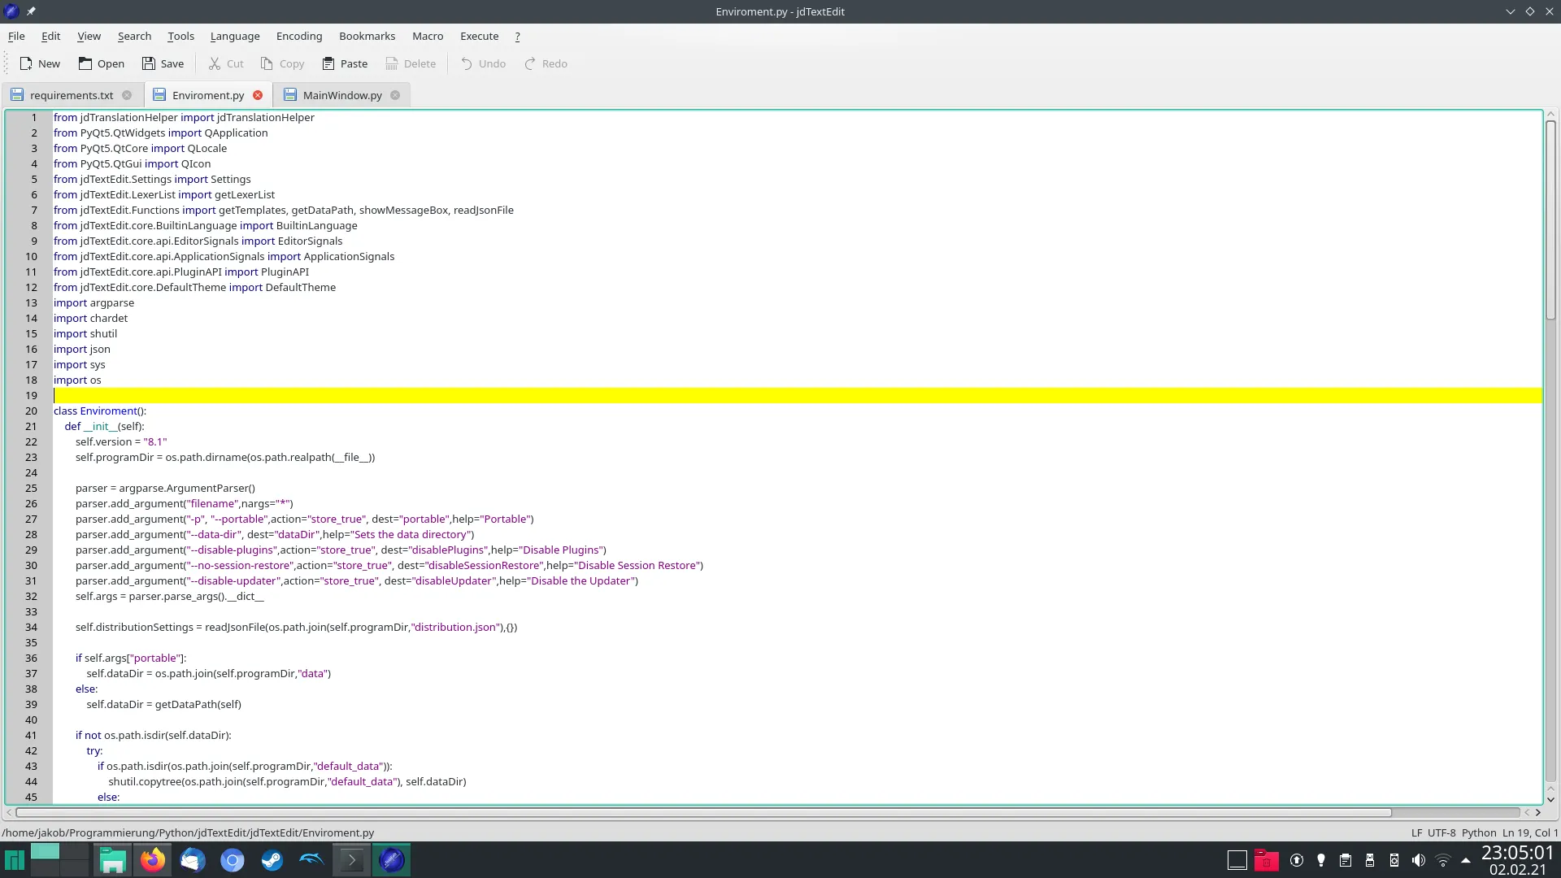The height and width of the screenshot is (878, 1561).
Task: Switch to the MainWindow.py tab
Action: [x=342, y=95]
